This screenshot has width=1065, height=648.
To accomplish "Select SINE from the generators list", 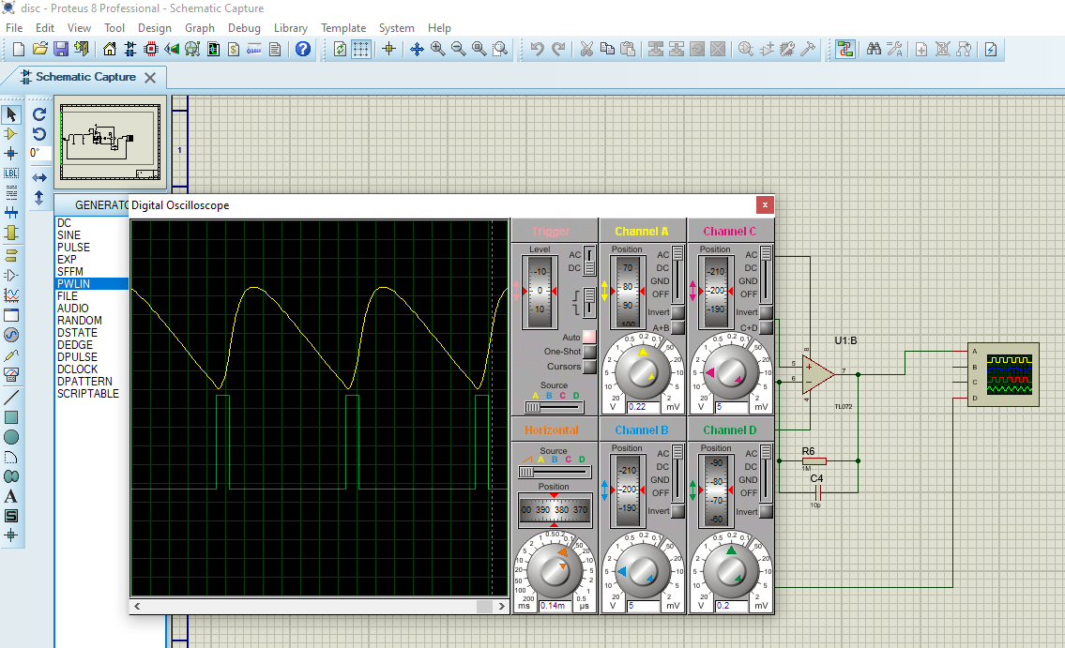I will (68, 235).
